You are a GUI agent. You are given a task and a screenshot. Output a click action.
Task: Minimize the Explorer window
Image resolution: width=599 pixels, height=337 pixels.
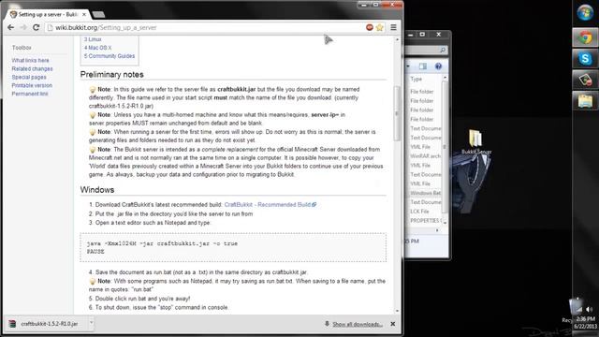[x=410, y=35]
